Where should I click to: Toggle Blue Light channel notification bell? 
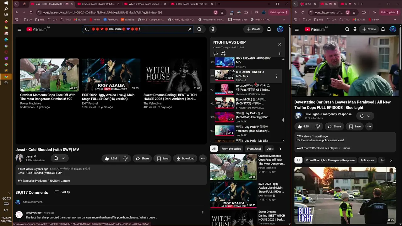(x=365, y=116)
